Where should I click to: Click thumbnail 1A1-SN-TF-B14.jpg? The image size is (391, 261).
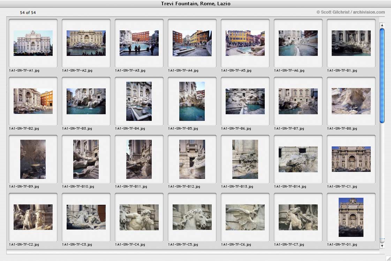click(298, 159)
